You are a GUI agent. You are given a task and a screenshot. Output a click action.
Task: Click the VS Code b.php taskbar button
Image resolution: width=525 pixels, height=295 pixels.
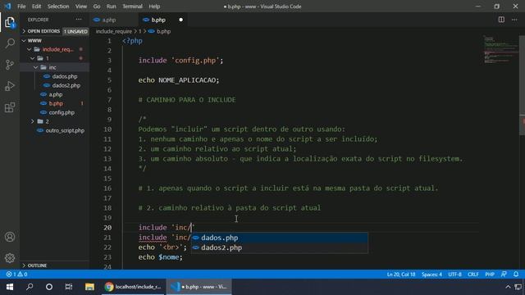tap(199, 287)
